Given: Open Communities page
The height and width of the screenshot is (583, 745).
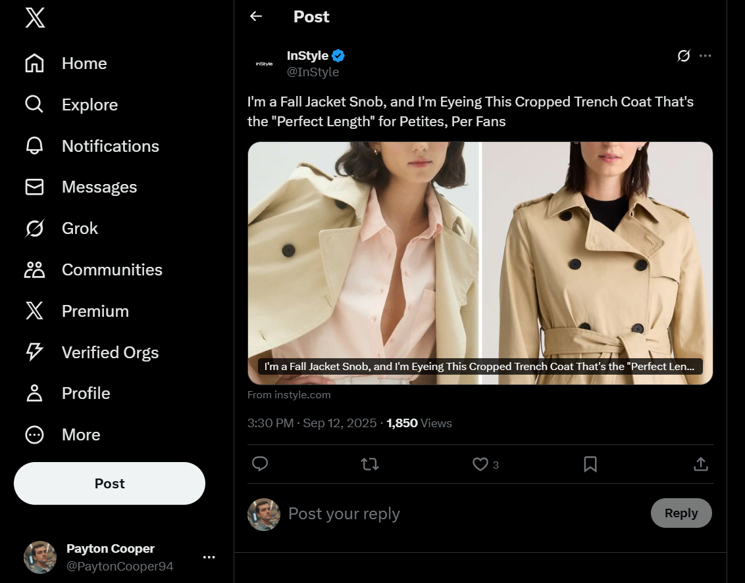Looking at the screenshot, I should click(34, 269).
